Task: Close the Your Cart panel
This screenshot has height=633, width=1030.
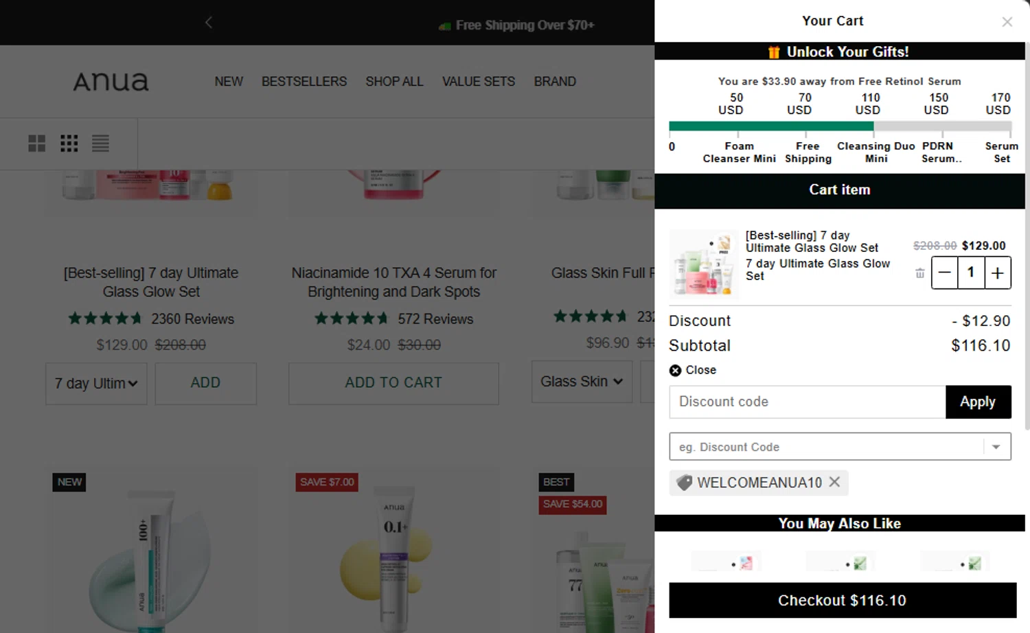Action: pos(1007,22)
